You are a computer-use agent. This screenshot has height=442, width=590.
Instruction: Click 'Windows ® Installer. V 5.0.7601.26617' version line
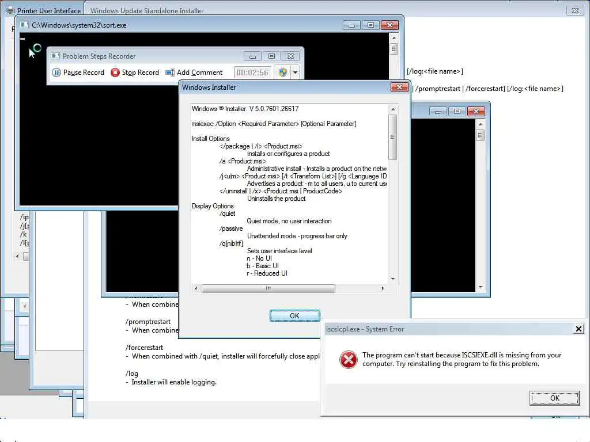(245, 109)
